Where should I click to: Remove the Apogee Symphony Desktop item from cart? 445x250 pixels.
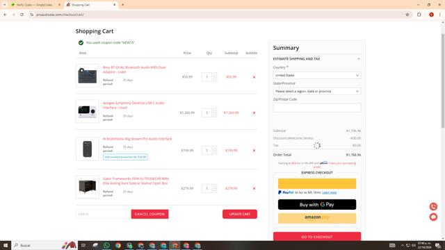pos(254,112)
